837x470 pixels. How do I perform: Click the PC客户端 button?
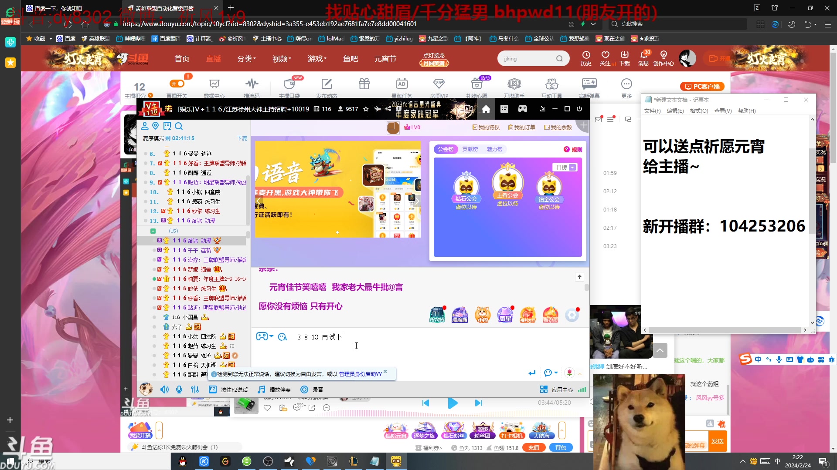pos(702,87)
